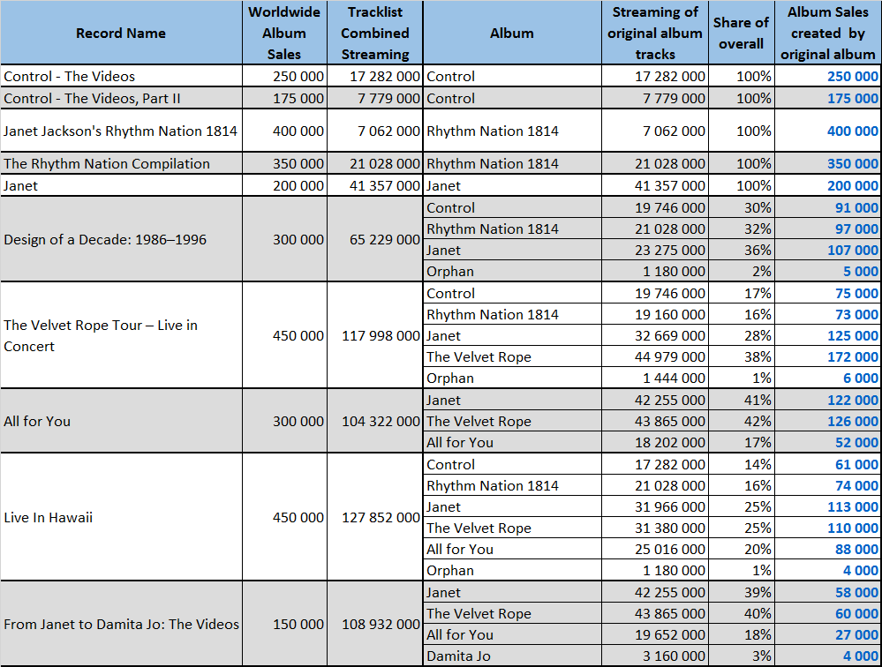Click the Worldwide Album Sales header
The height and width of the screenshot is (667, 882).
coord(284,33)
